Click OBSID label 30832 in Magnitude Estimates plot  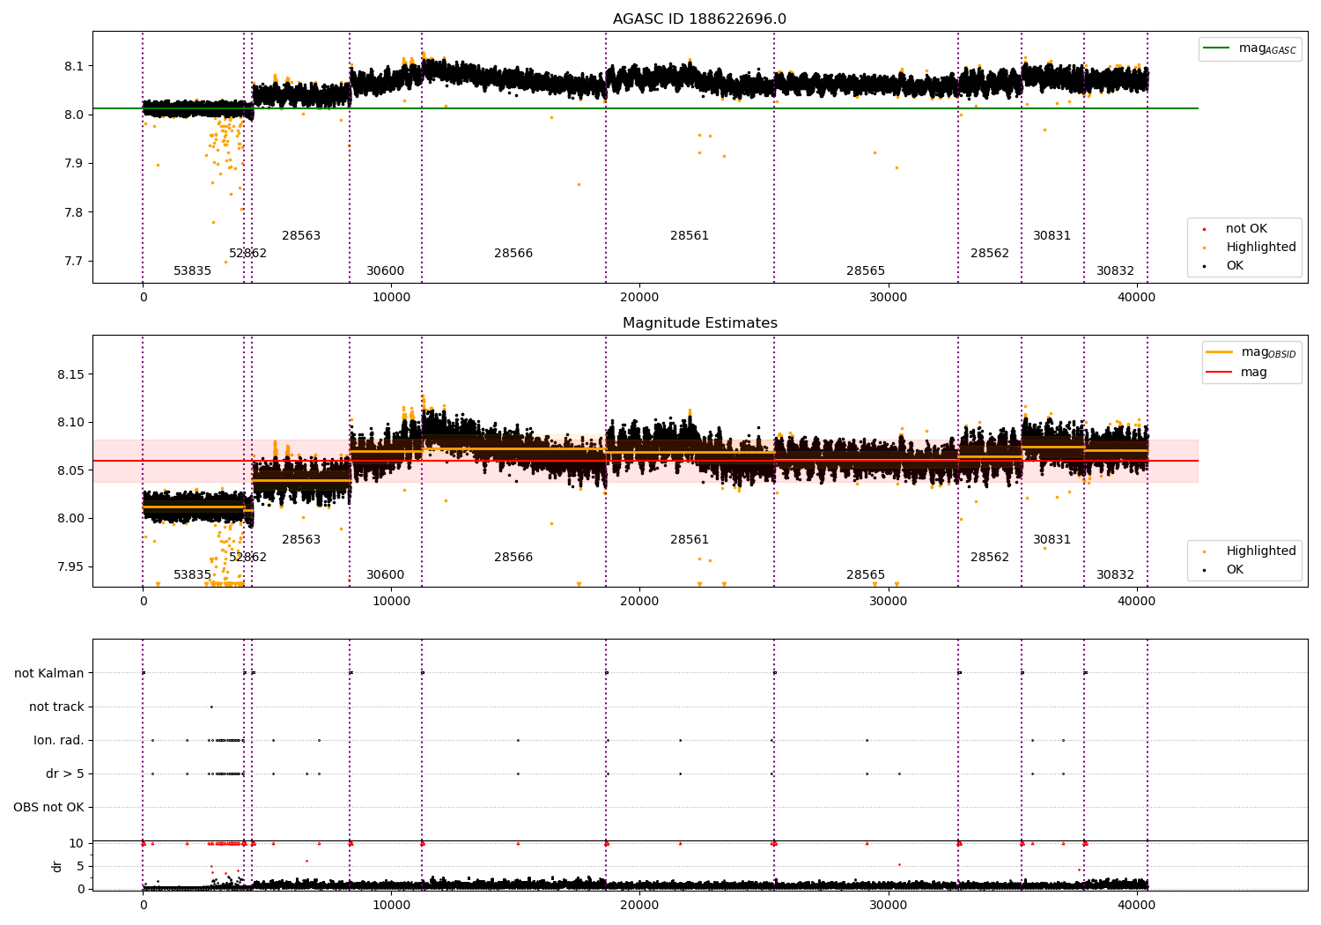tap(1115, 575)
